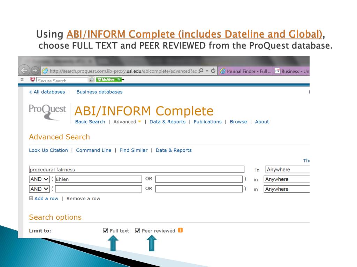Open the AND operator dropdown beside Ehlen
Viewport: 357px width, 267px height.
(x=39, y=179)
